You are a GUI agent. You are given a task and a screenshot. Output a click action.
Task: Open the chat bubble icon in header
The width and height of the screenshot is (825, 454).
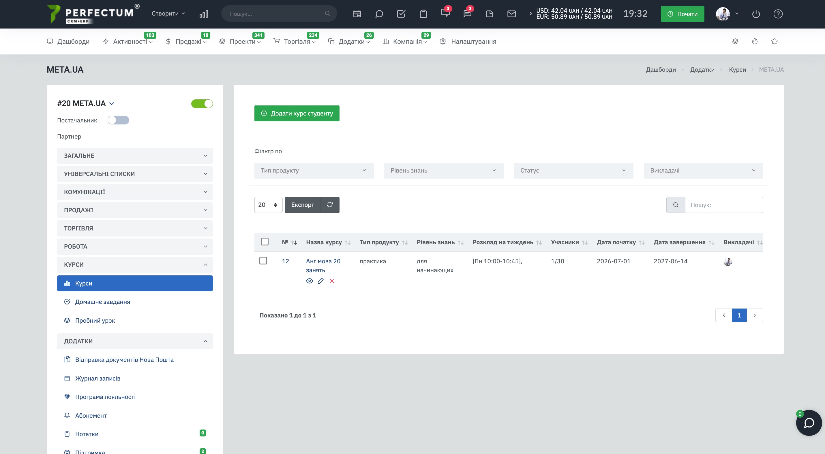(379, 14)
